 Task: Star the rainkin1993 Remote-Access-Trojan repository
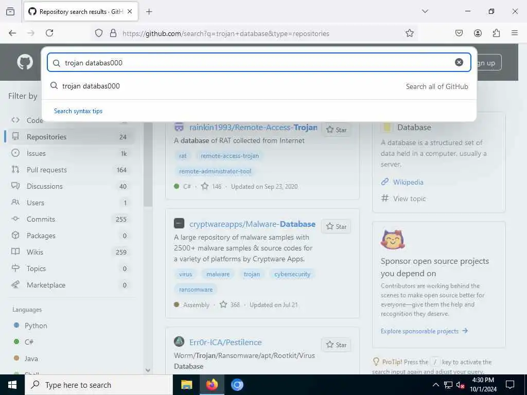coord(336,130)
